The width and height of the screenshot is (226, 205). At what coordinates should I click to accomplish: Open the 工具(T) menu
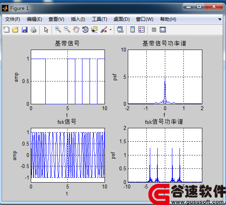(99, 19)
